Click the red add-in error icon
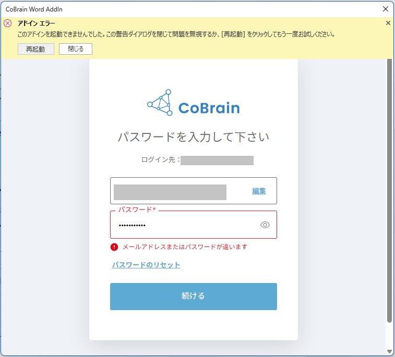This screenshot has width=395, height=357. click(x=7, y=23)
